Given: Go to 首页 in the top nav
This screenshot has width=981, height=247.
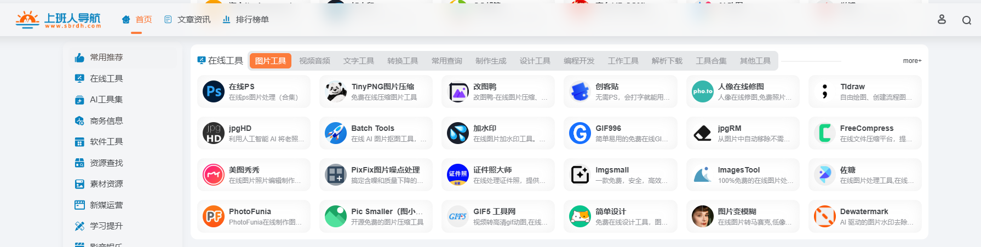Looking at the screenshot, I should click(x=137, y=20).
